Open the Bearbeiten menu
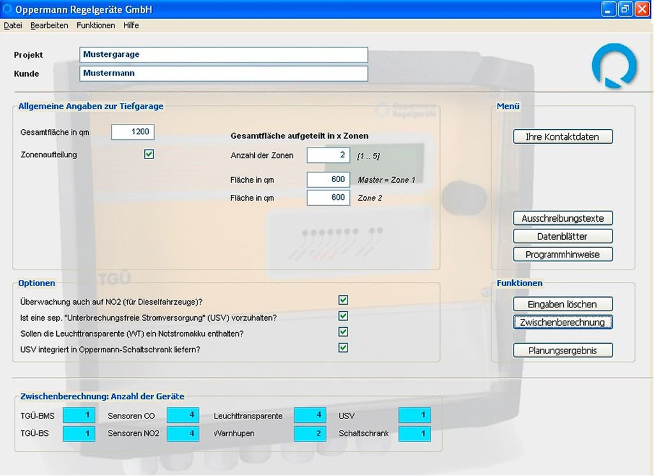 [49, 26]
